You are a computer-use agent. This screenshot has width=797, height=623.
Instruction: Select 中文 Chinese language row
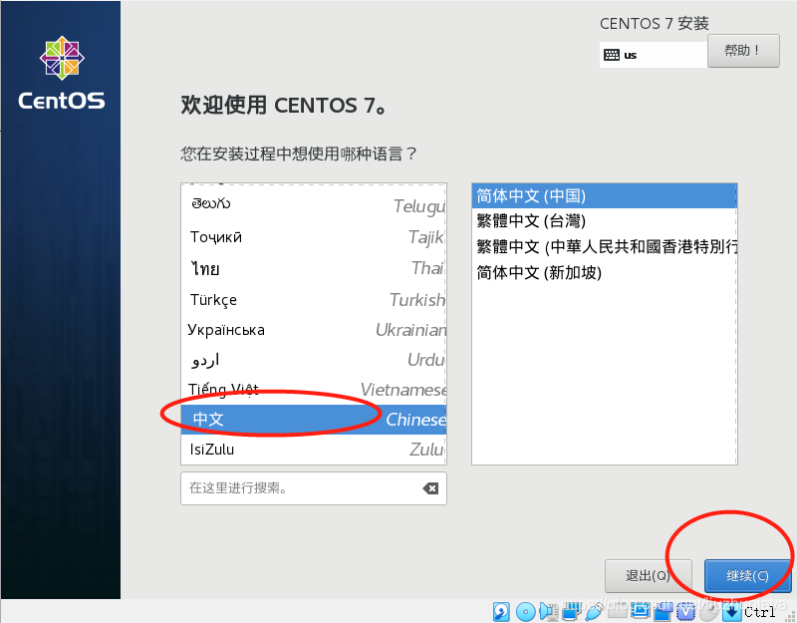pos(314,420)
